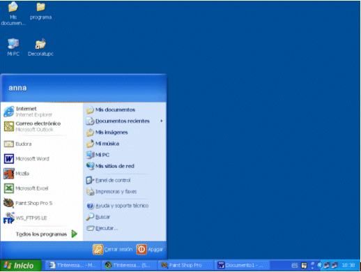Open the Ejecutar... run dialog
Viewport: 361px width, 272px height.
click(102, 228)
